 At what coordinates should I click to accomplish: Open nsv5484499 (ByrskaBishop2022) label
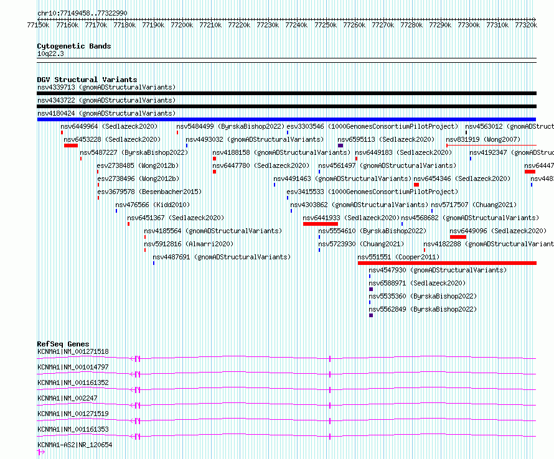[x=230, y=126]
